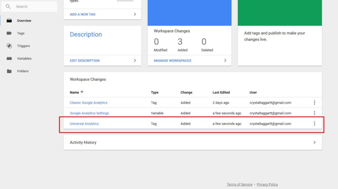Click the Triggers circle icon
338x189 pixels.
[x=9, y=46]
